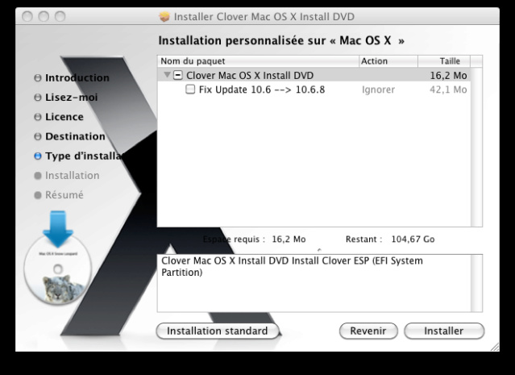515x375 pixels.
Task: Click the Installation standard button
Action: 218,331
